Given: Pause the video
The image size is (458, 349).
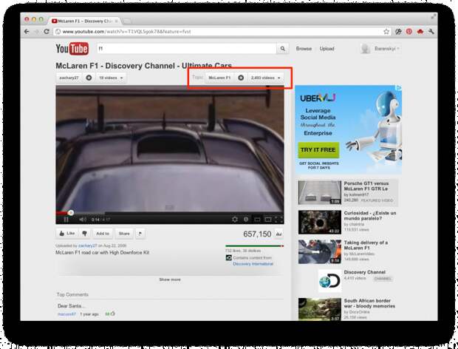Looking at the screenshot, I should pos(66,219).
